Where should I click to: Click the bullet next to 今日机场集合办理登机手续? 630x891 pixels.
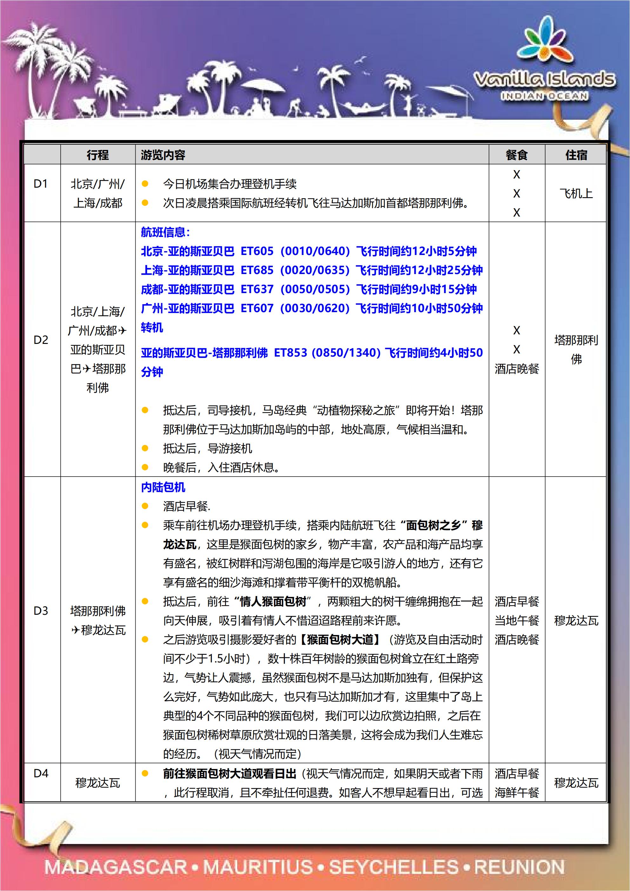[145, 184]
